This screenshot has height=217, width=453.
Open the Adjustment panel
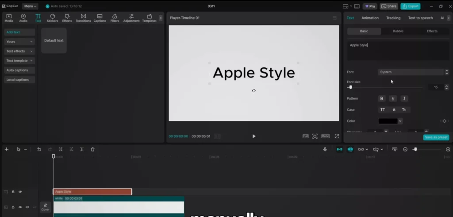[131, 18]
